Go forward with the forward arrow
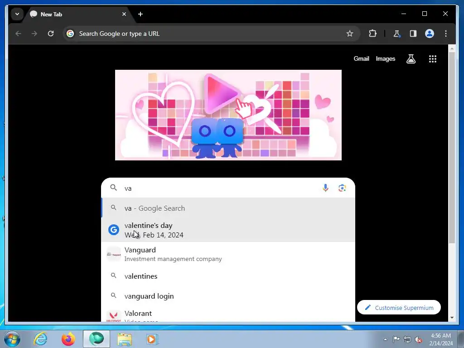 point(34,34)
